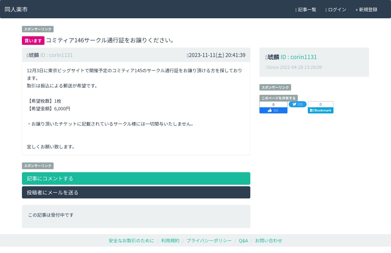This screenshot has width=391, height=253.
Task: Click the text 宜しくお願い致します。
Action: point(51,147)
